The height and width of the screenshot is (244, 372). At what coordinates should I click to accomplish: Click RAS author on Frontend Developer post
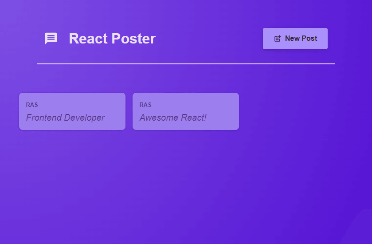[x=32, y=105]
